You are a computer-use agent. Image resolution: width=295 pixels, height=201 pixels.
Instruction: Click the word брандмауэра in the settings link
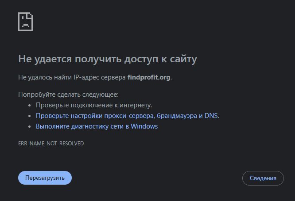(x=176, y=116)
